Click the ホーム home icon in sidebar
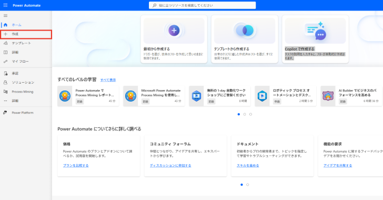The width and height of the screenshot is (383, 200). 5,25
